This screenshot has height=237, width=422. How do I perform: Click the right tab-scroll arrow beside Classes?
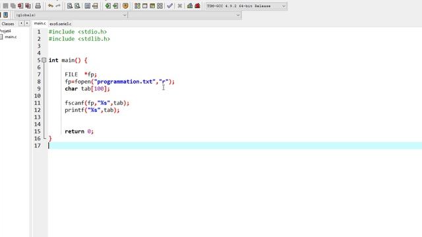pos(27,24)
